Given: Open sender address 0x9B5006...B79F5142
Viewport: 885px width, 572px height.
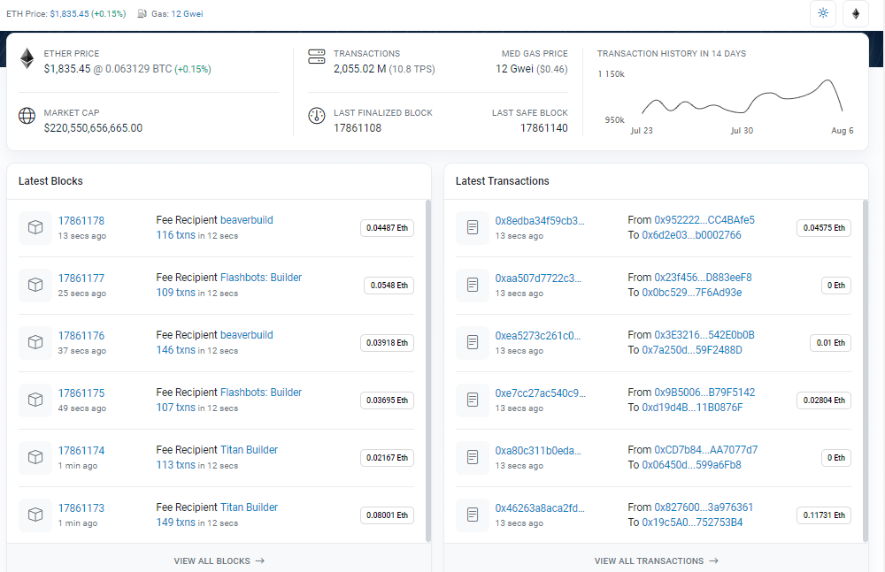Looking at the screenshot, I should tap(704, 393).
